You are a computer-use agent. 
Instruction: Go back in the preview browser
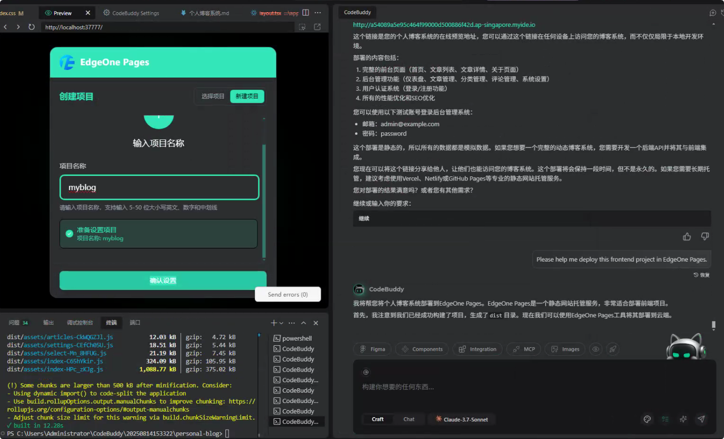click(5, 27)
